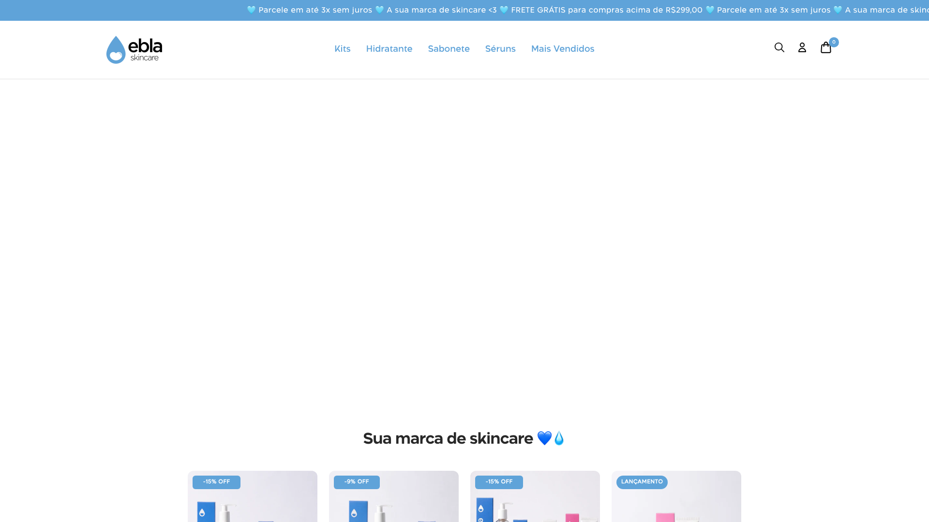This screenshot has width=929, height=522.
Task: Open the product card with -9% OFF
Action: click(394, 496)
